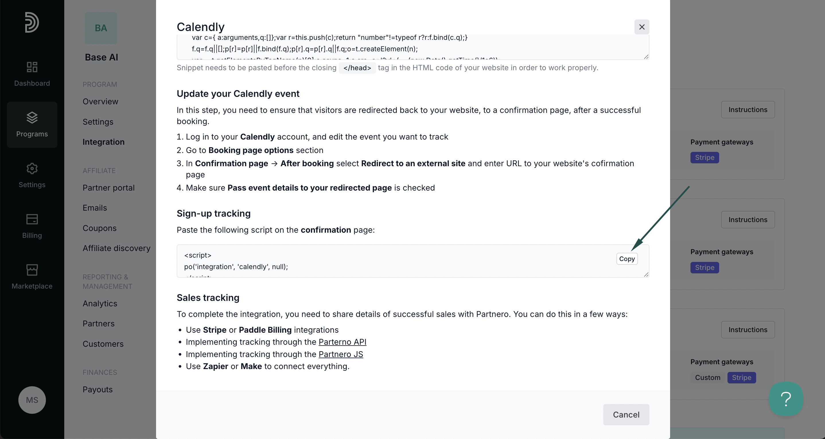Image resolution: width=825 pixels, height=439 pixels.
Task: Open Partner portal
Action: [108, 187]
